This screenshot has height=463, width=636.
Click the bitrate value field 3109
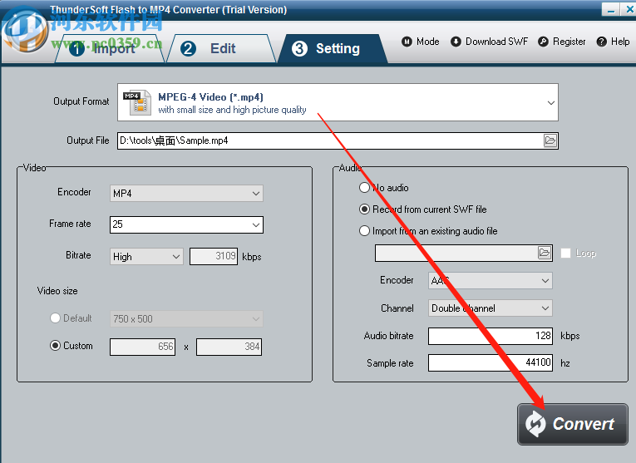(x=214, y=256)
